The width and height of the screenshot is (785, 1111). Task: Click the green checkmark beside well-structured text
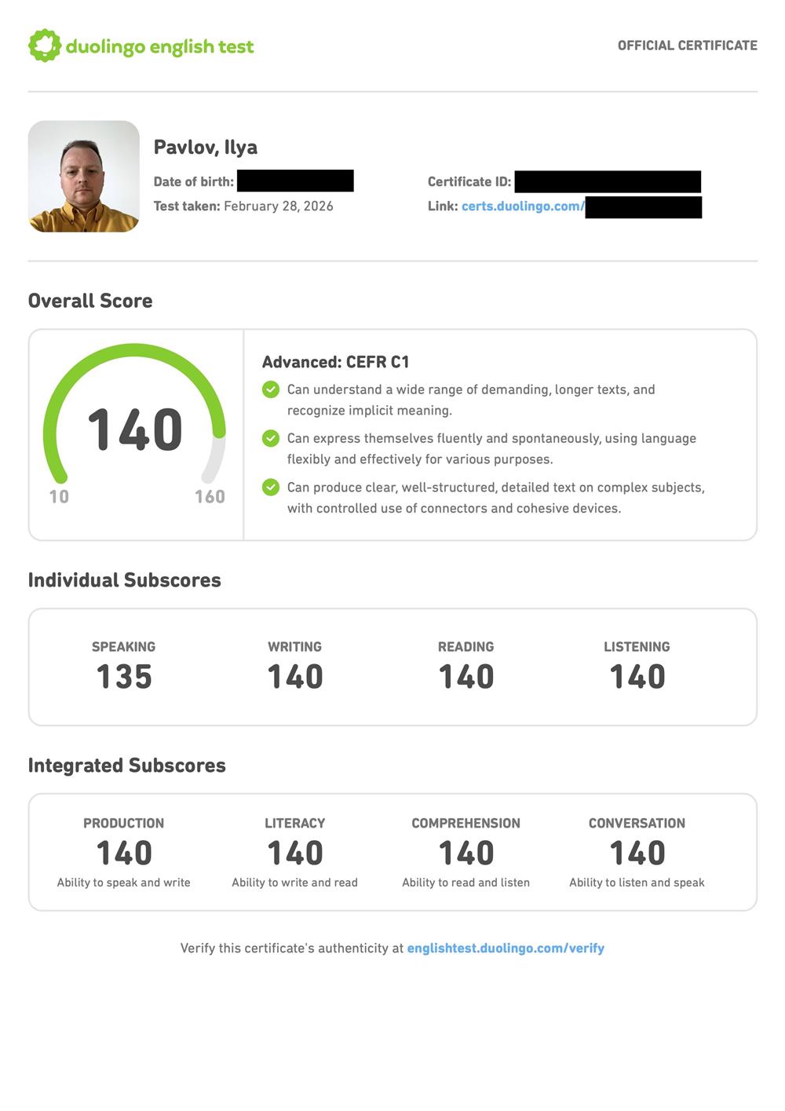pyautogui.click(x=271, y=488)
